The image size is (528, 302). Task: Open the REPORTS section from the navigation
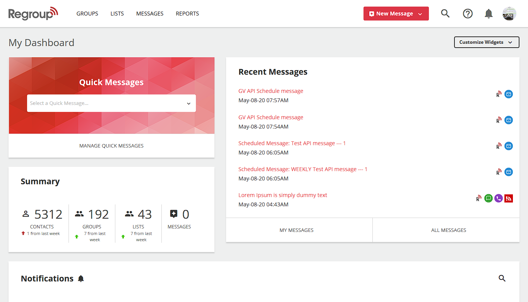pos(187,13)
